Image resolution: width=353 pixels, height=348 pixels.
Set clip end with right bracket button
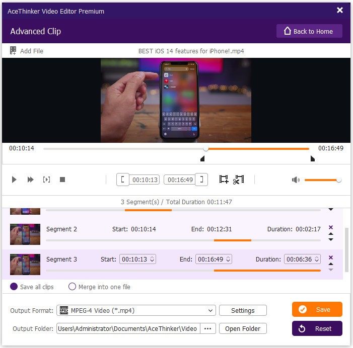(201, 180)
